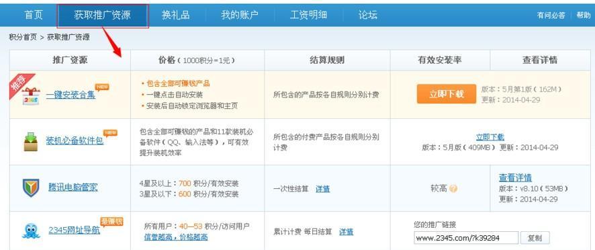Screen dimensions: 595x250
Task: Click the 装机必备软件包 green download box icon
Action: [31, 142]
